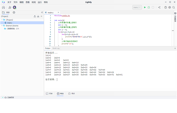Collapse the CProject2 folder arrow
This screenshot has height=113, width=177.
2,20
